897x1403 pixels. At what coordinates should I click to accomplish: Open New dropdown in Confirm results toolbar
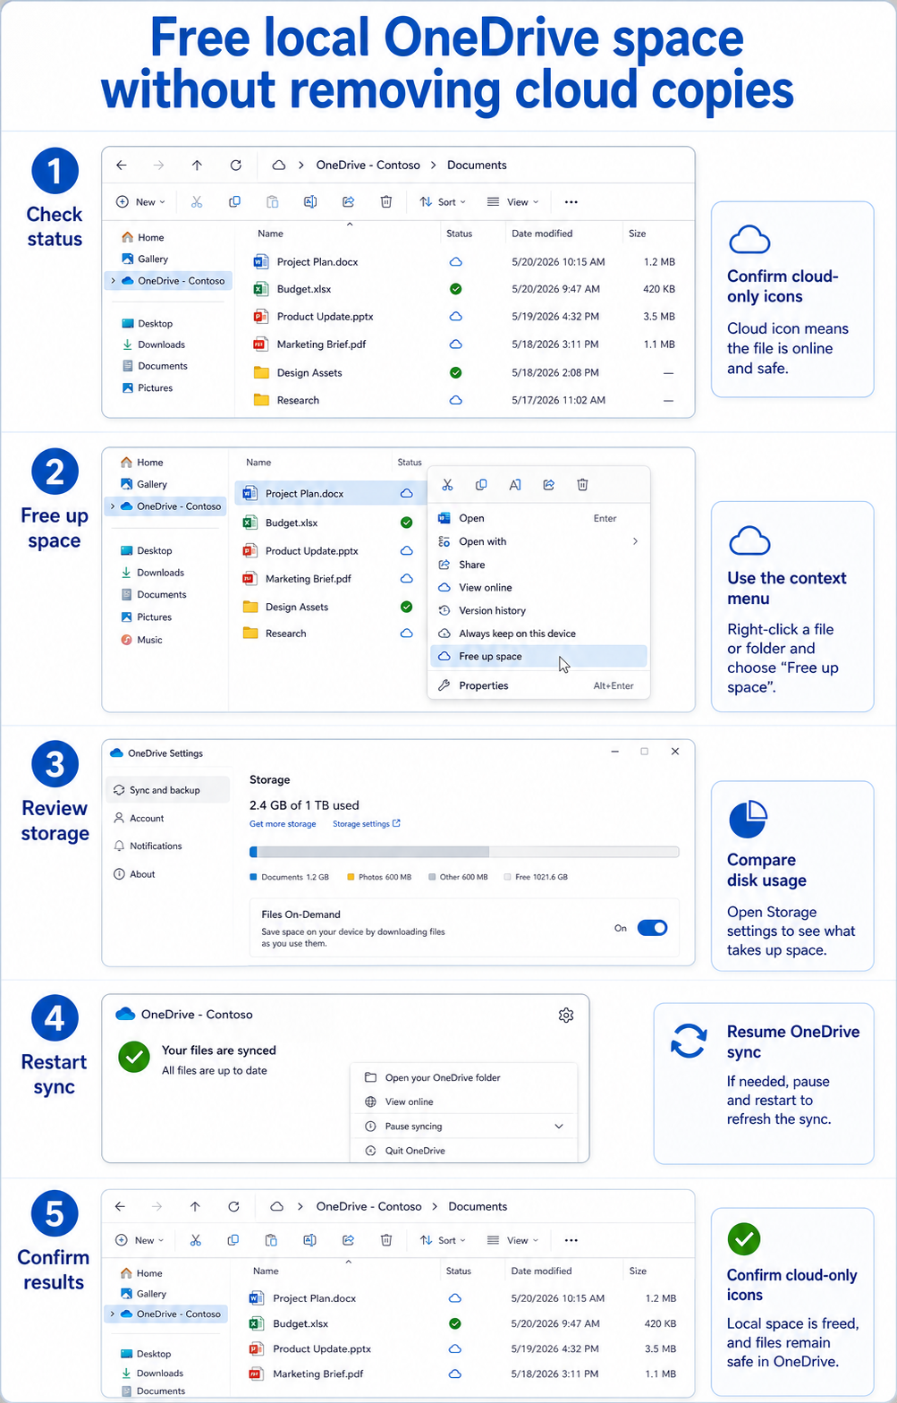[140, 1240]
